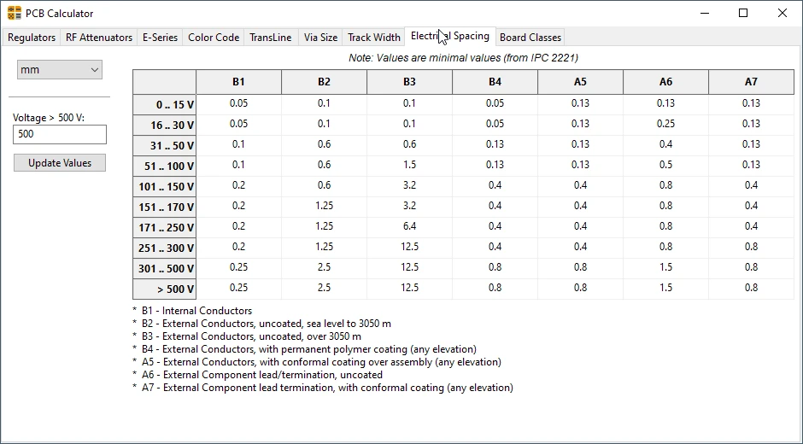Click the B3 cell in 171 .. 250 V row
Image resolution: width=803 pixels, height=444 pixels.
tap(409, 226)
